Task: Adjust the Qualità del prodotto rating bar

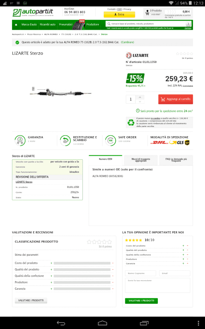Action: tap(82, 270)
